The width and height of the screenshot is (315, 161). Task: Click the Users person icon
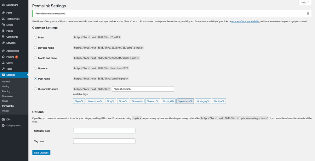tap(3, 63)
